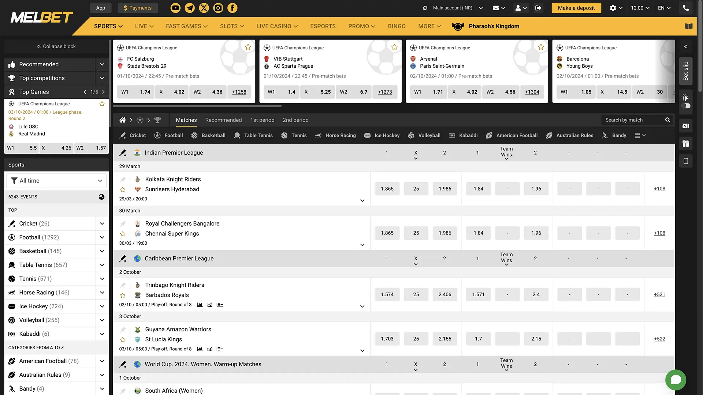
Task: Select the Recommended tab
Action: point(224,120)
